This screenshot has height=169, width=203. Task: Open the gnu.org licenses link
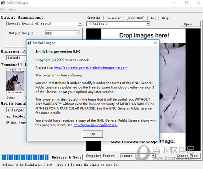(x=96, y=125)
